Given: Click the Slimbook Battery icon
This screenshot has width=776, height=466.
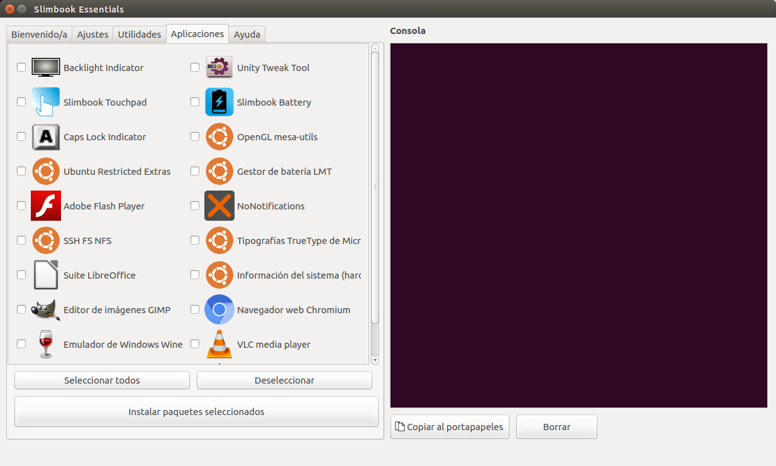Looking at the screenshot, I should [219, 102].
